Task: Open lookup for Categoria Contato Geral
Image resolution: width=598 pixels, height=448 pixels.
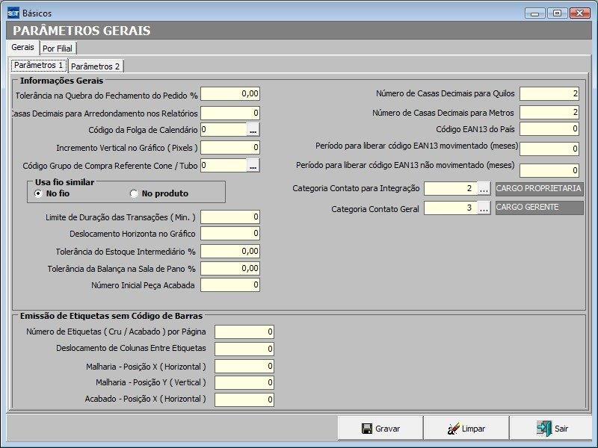Action: 484,209
